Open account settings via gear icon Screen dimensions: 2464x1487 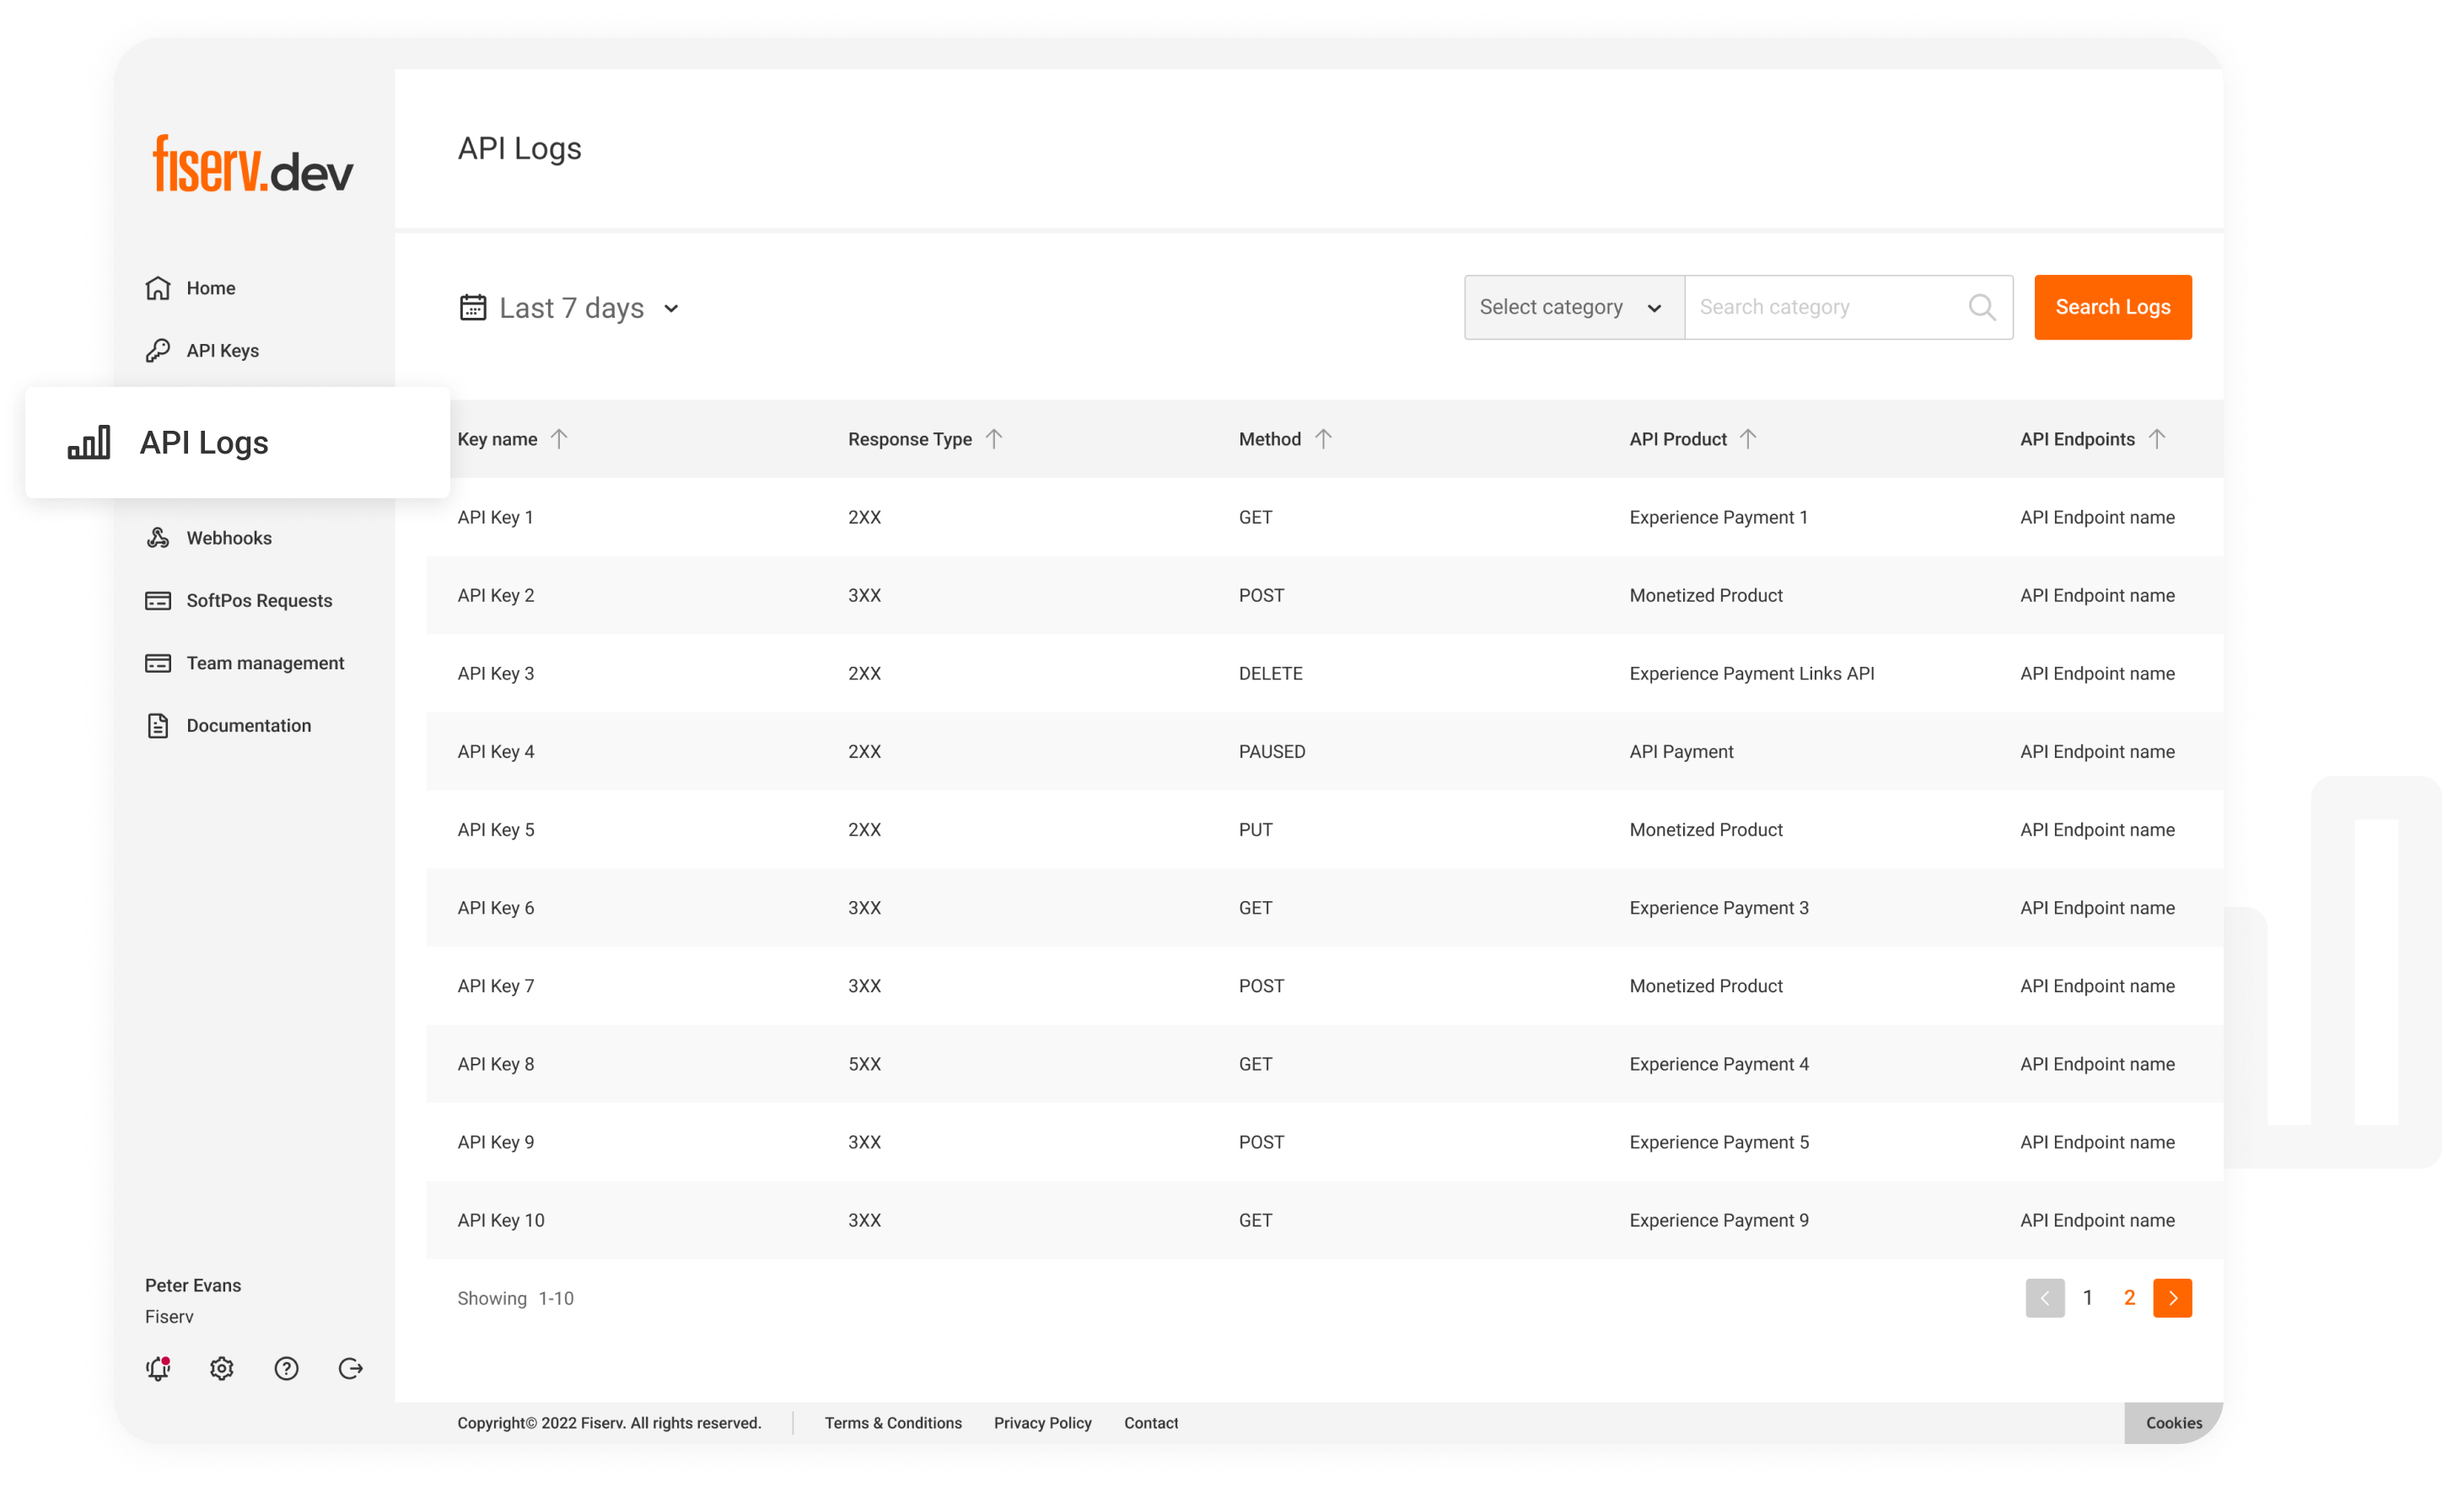click(222, 1369)
